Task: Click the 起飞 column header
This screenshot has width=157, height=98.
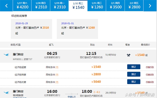Action: (x=51, y=45)
